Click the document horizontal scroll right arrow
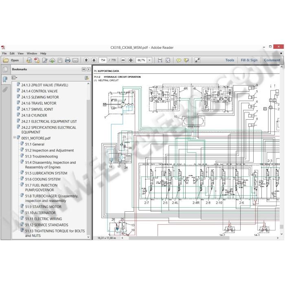 278,238
